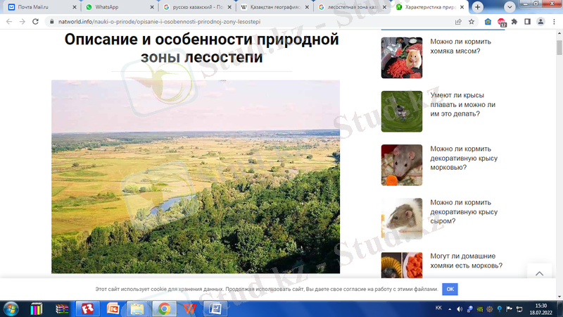This screenshot has width=563, height=317.
Task: Open Windows Start menu orb
Action: tap(12, 309)
